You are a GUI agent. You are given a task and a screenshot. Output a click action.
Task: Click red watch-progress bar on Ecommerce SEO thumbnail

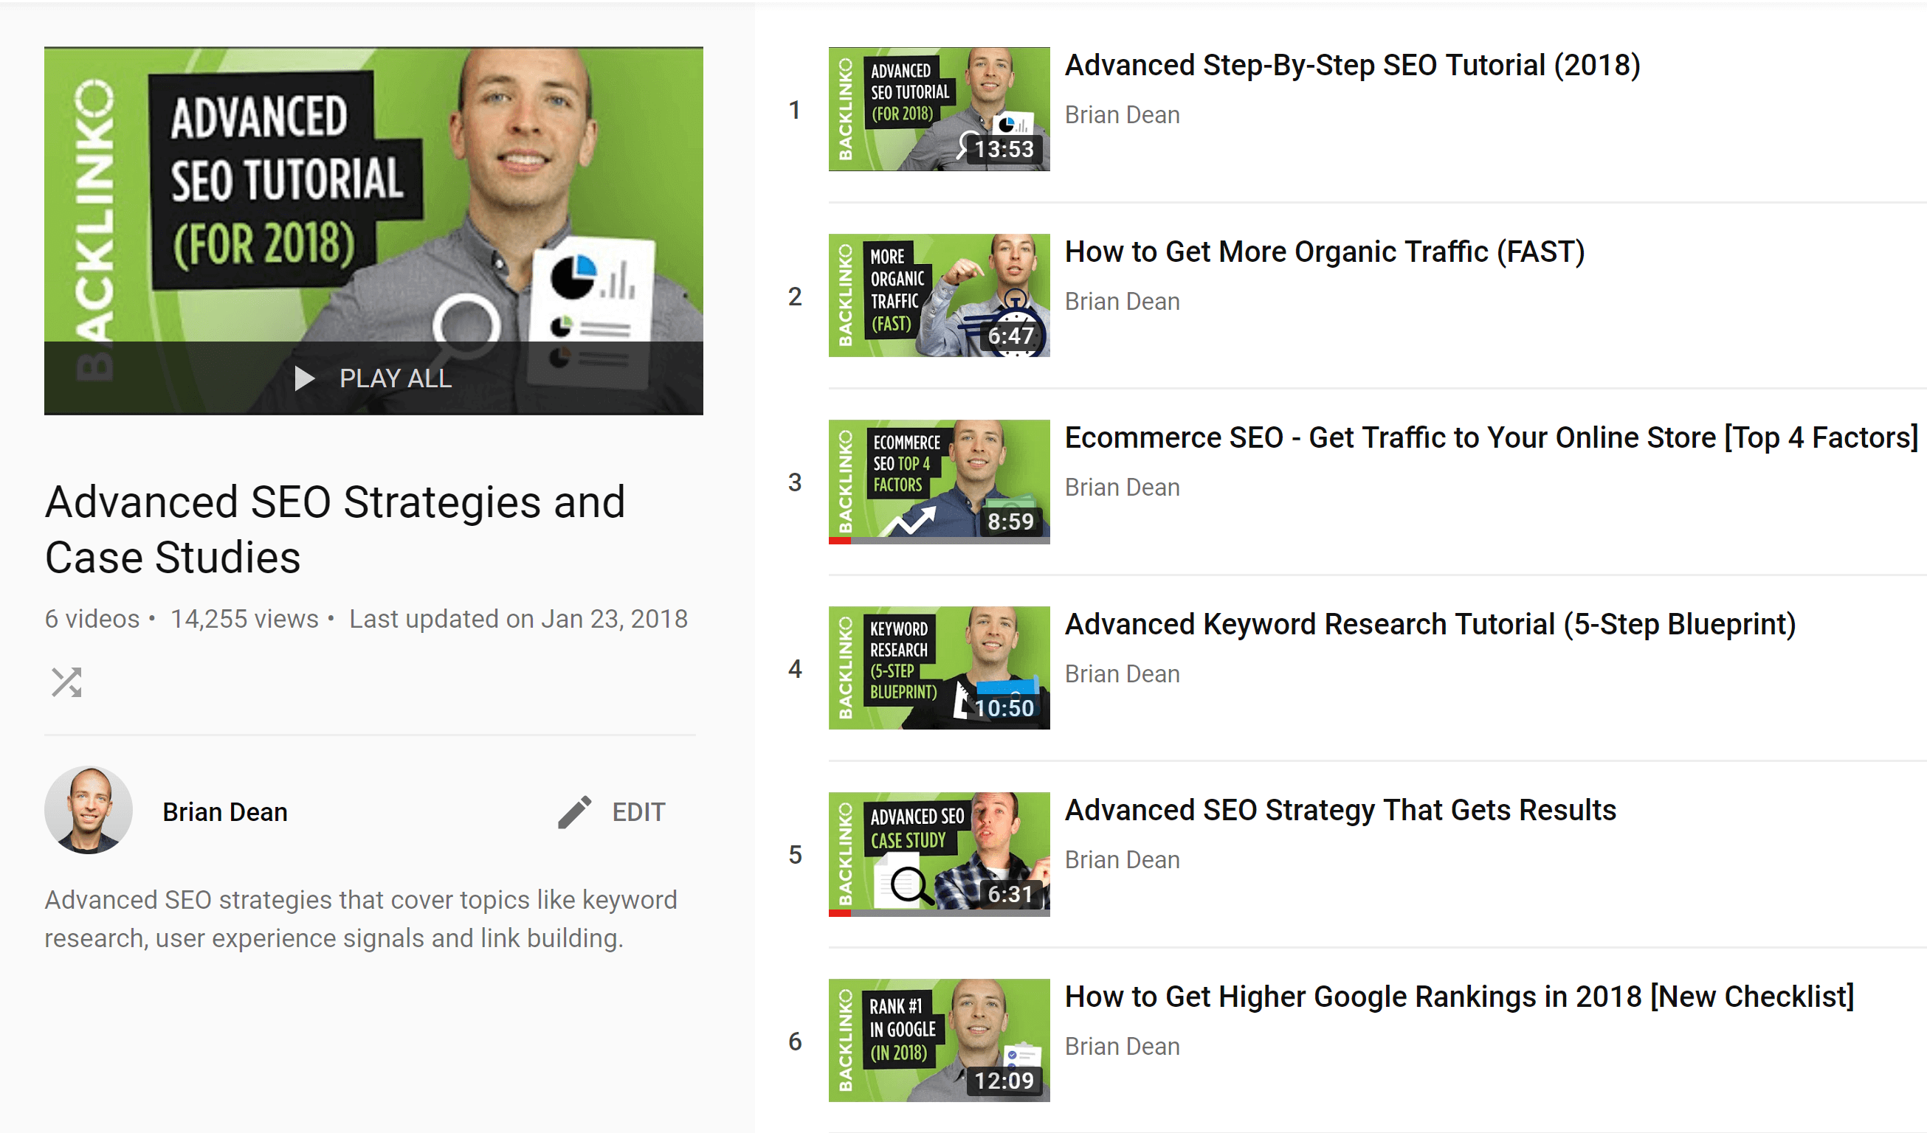tap(840, 541)
